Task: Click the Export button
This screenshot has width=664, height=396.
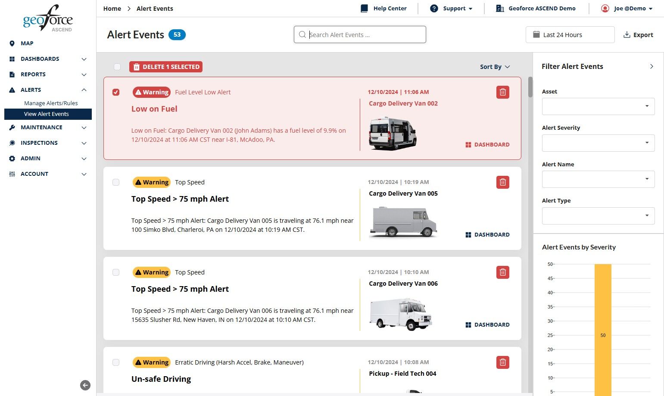Action: coord(638,35)
